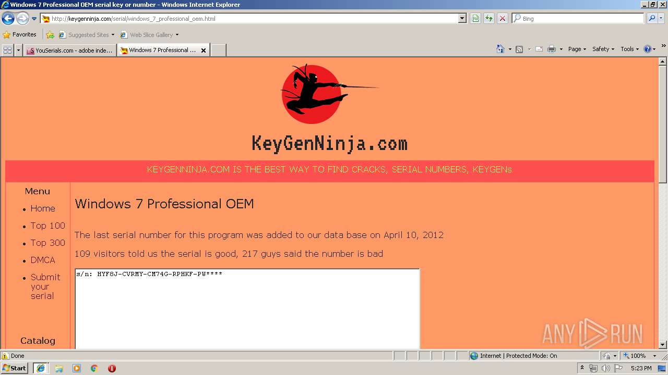Open the Home menu link
Image resolution: width=668 pixels, height=375 pixels.
43,208
